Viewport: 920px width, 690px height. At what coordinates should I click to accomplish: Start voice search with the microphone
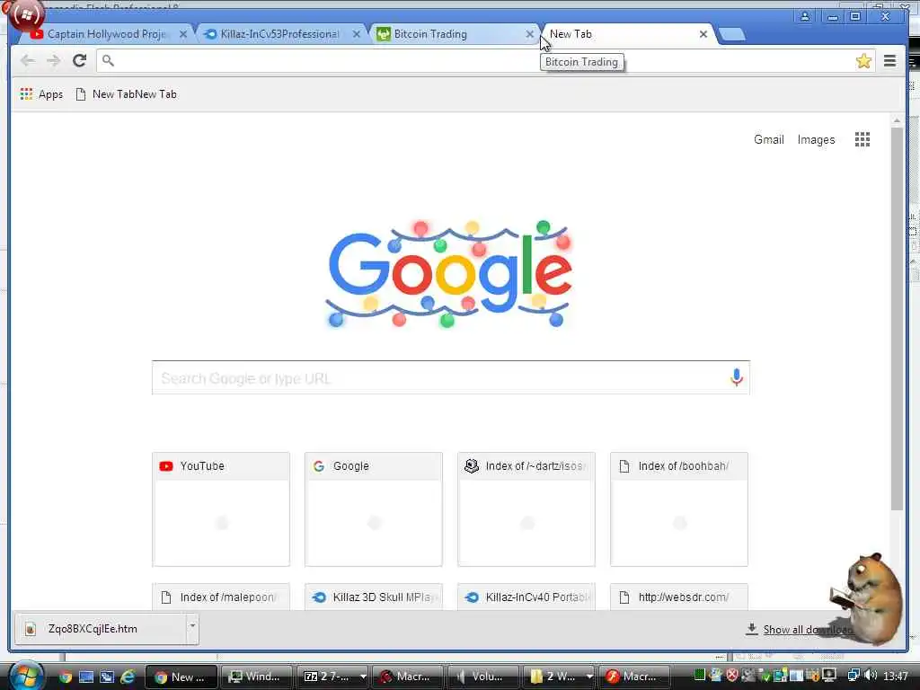[737, 377]
